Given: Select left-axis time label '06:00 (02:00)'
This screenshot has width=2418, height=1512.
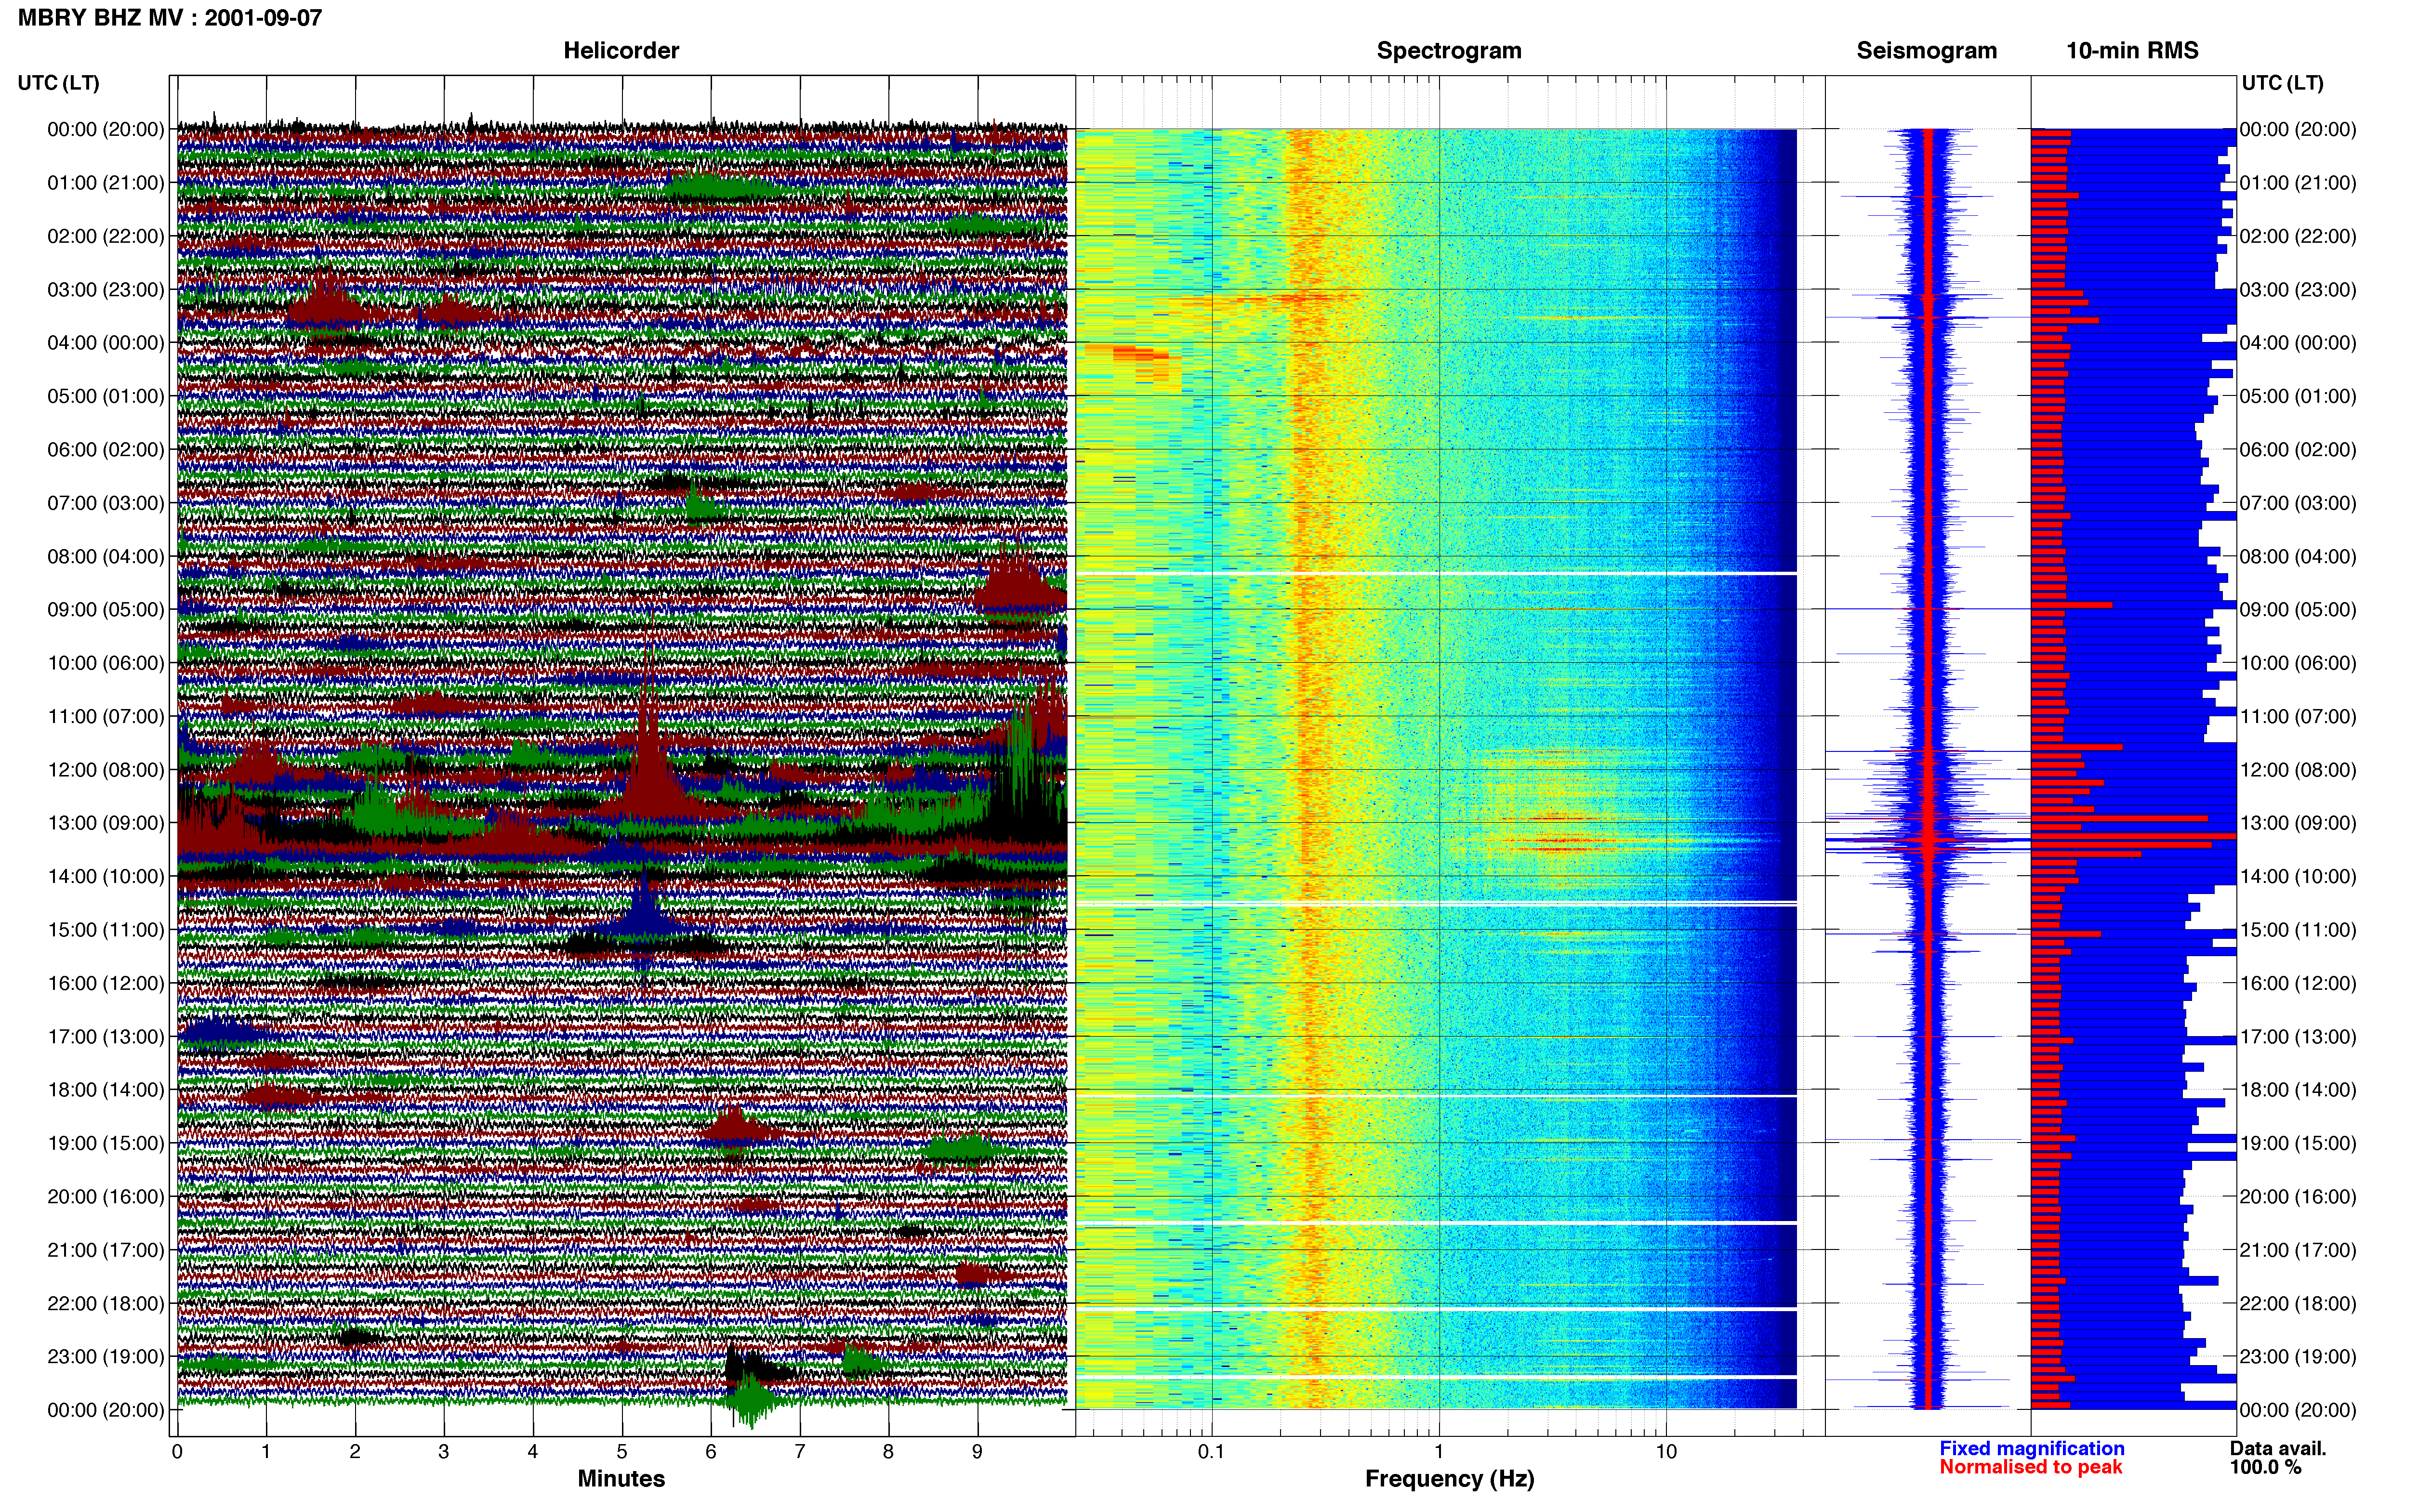Looking at the screenshot, I should [x=106, y=450].
